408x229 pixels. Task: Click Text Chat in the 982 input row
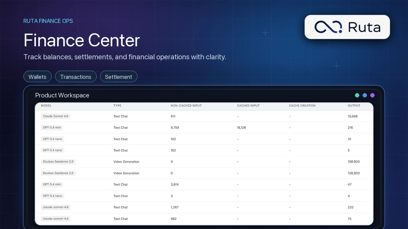pos(121,219)
